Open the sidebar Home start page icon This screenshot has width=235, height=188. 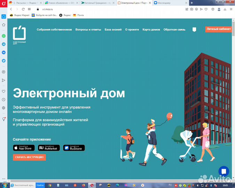coord(3,16)
